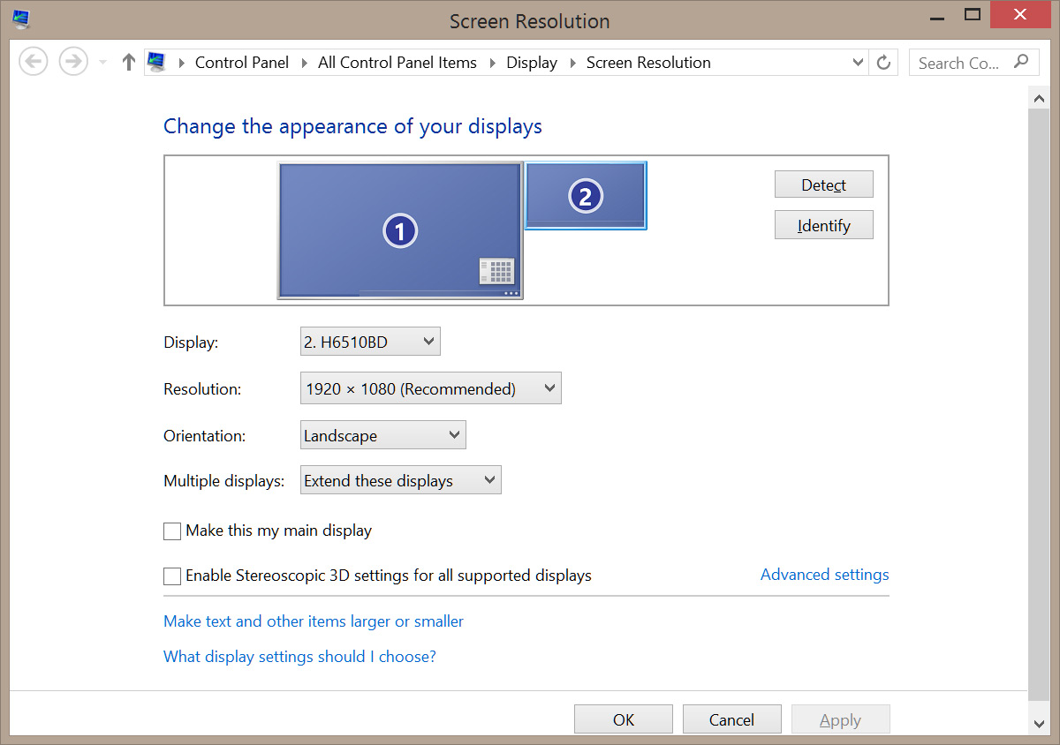Open the Multiple displays dropdown
Image resolution: width=1060 pixels, height=745 pixels.
400,481
